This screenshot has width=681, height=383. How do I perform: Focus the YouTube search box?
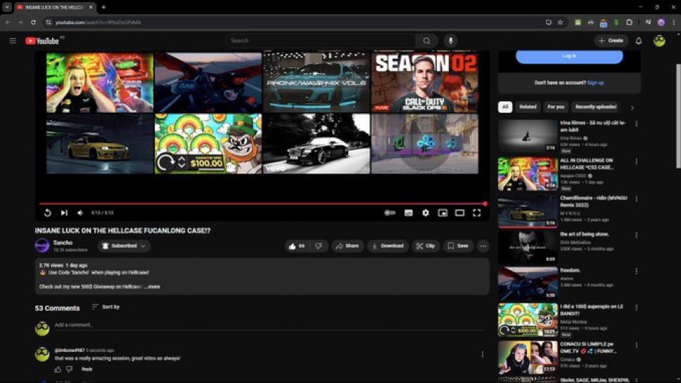321,41
